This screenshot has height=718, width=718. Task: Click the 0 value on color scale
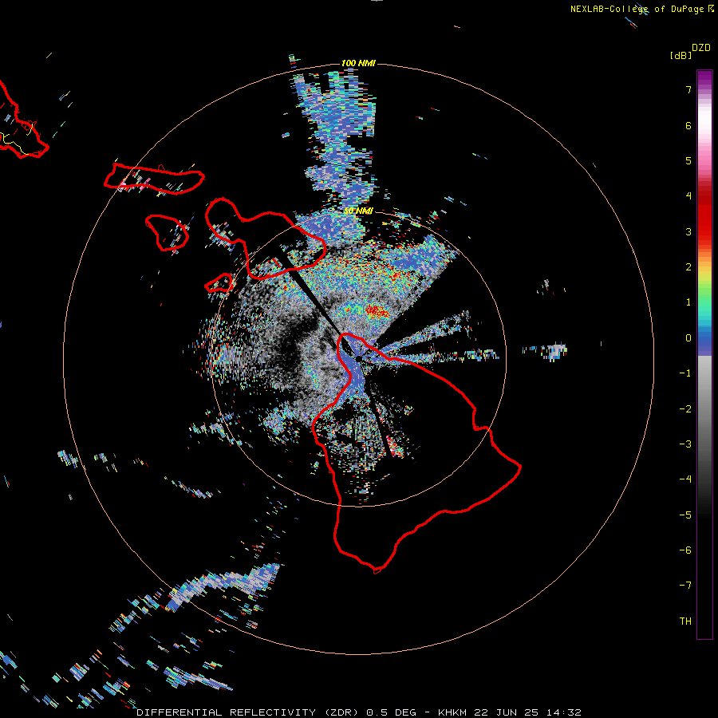click(688, 338)
